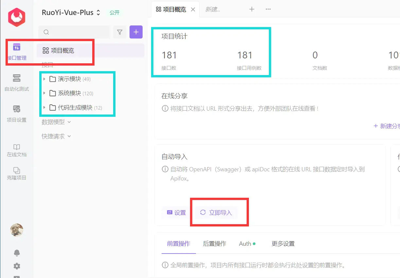Click the 自动导入 heading
The image size is (400, 278).
click(174, 157)
